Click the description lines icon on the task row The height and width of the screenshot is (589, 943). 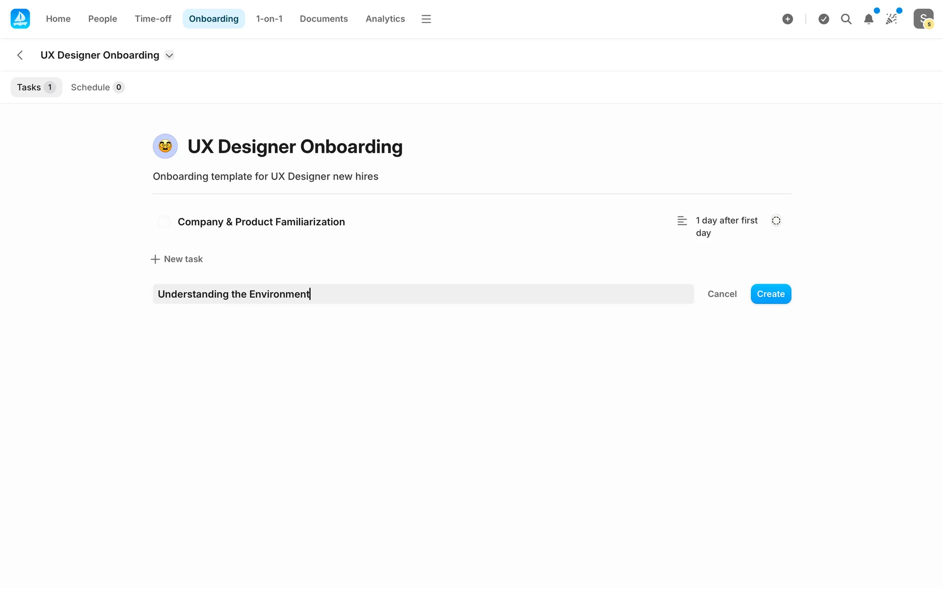tap(682, 221)
